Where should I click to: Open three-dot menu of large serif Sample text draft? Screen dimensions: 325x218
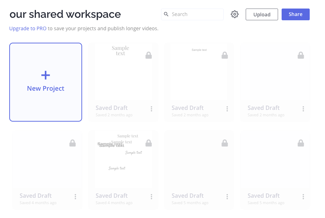tap(151, 109)
